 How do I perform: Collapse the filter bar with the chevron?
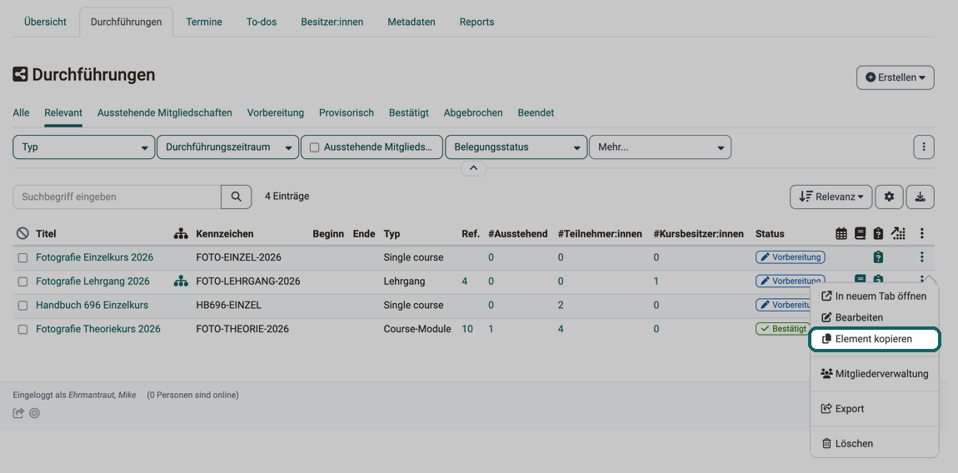[x=473, y=168]
